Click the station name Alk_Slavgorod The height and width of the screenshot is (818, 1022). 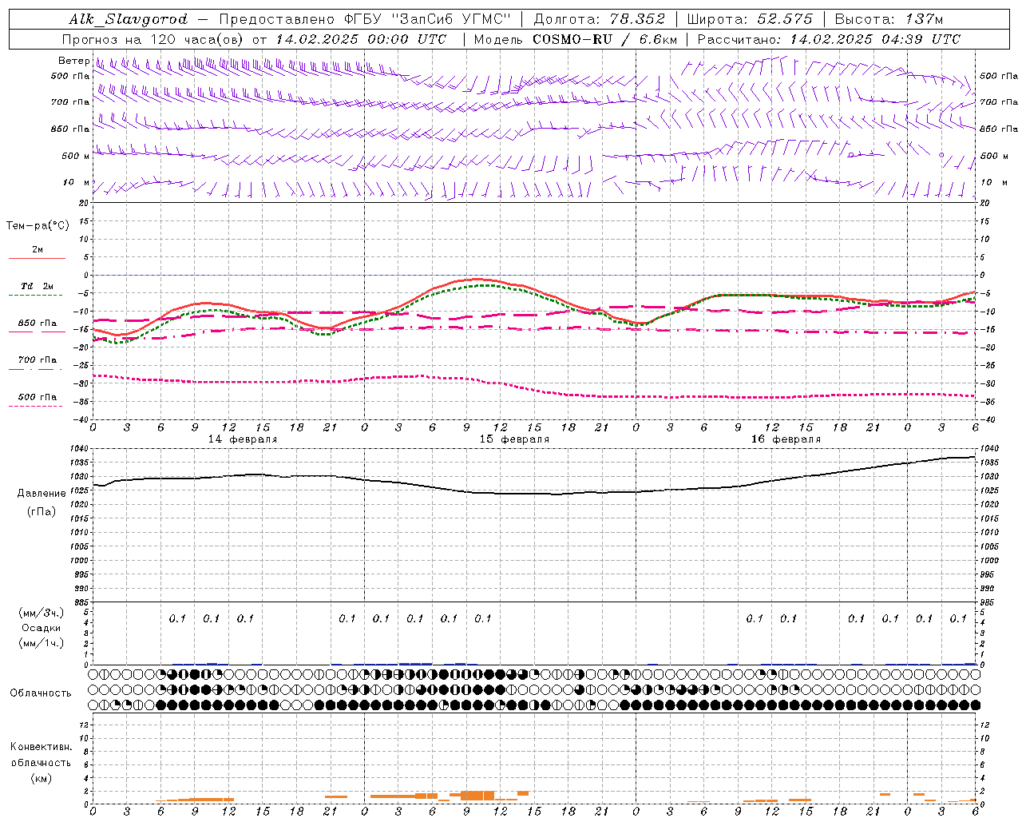coord(129,19)
